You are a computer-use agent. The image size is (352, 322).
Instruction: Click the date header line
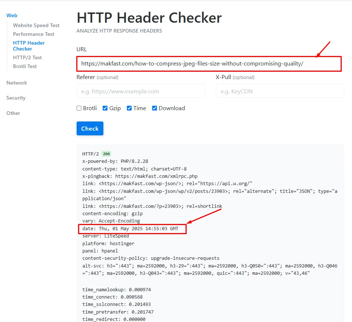(x=130, y=229)
